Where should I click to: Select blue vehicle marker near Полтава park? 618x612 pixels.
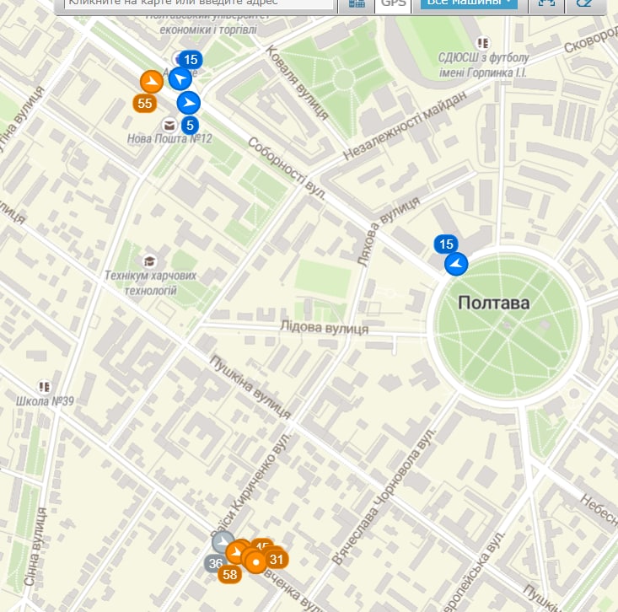click(x=456, y=264)
